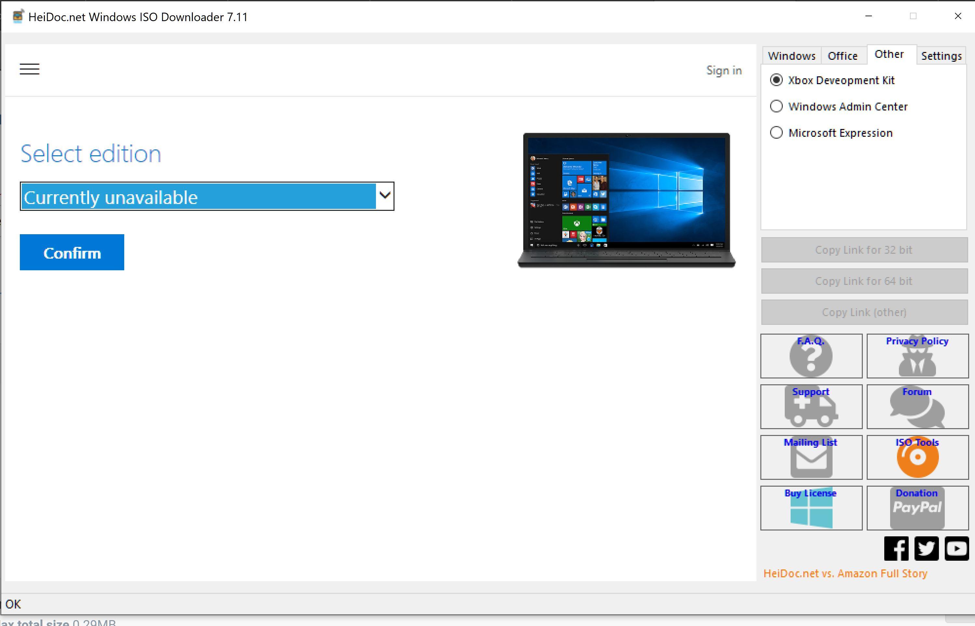Open the hamburger menu
975x626 pixels.
[30, 69]
